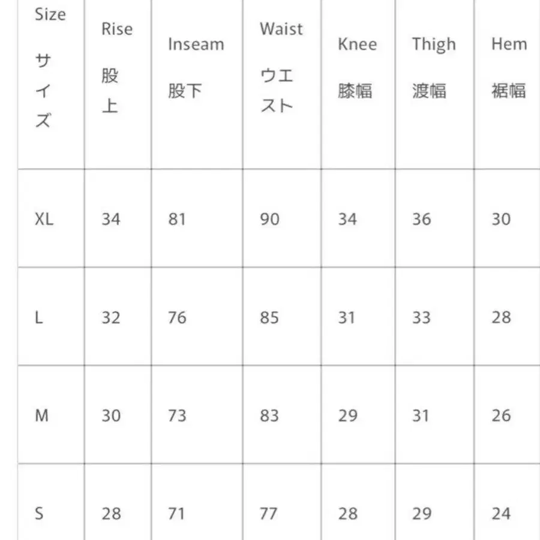
Task: Click the XL thigh value 36
Action: 421,219
